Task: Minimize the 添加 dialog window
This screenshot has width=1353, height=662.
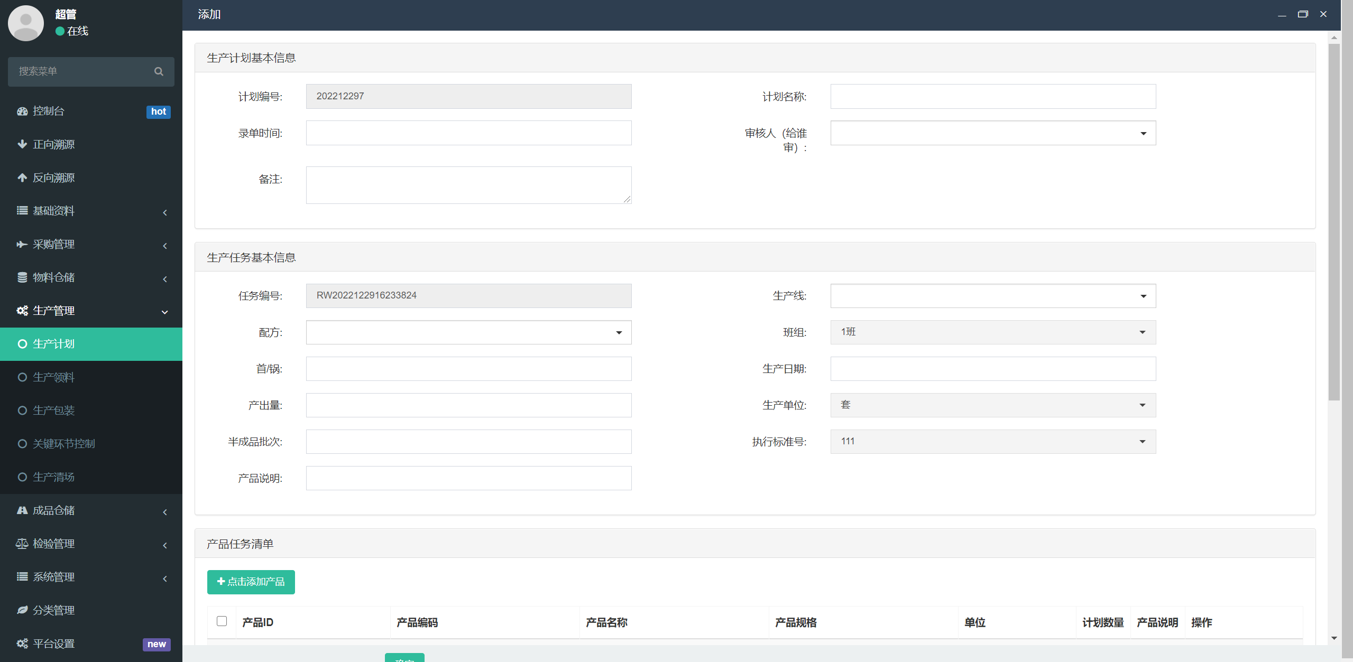Action: pyautogui.click(x=1282, y=15)
